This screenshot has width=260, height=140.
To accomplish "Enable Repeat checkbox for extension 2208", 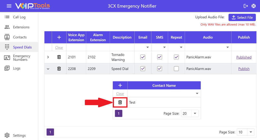I will pyautogui.click(x=176, y=69).
